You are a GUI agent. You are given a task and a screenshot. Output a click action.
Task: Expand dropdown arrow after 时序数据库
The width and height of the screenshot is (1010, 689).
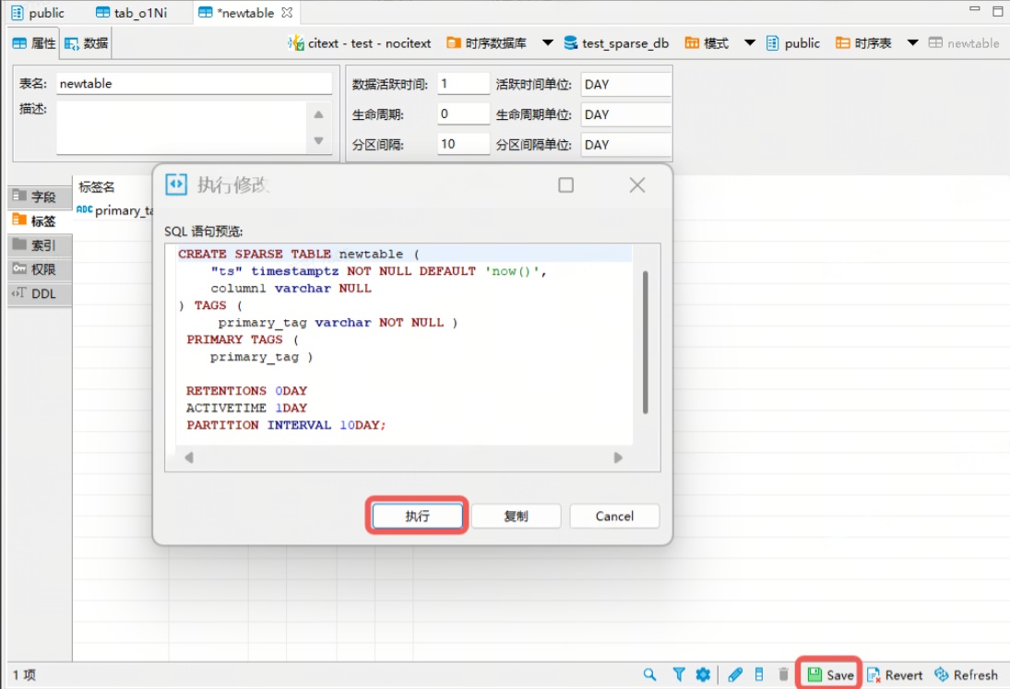pos(548,43)
